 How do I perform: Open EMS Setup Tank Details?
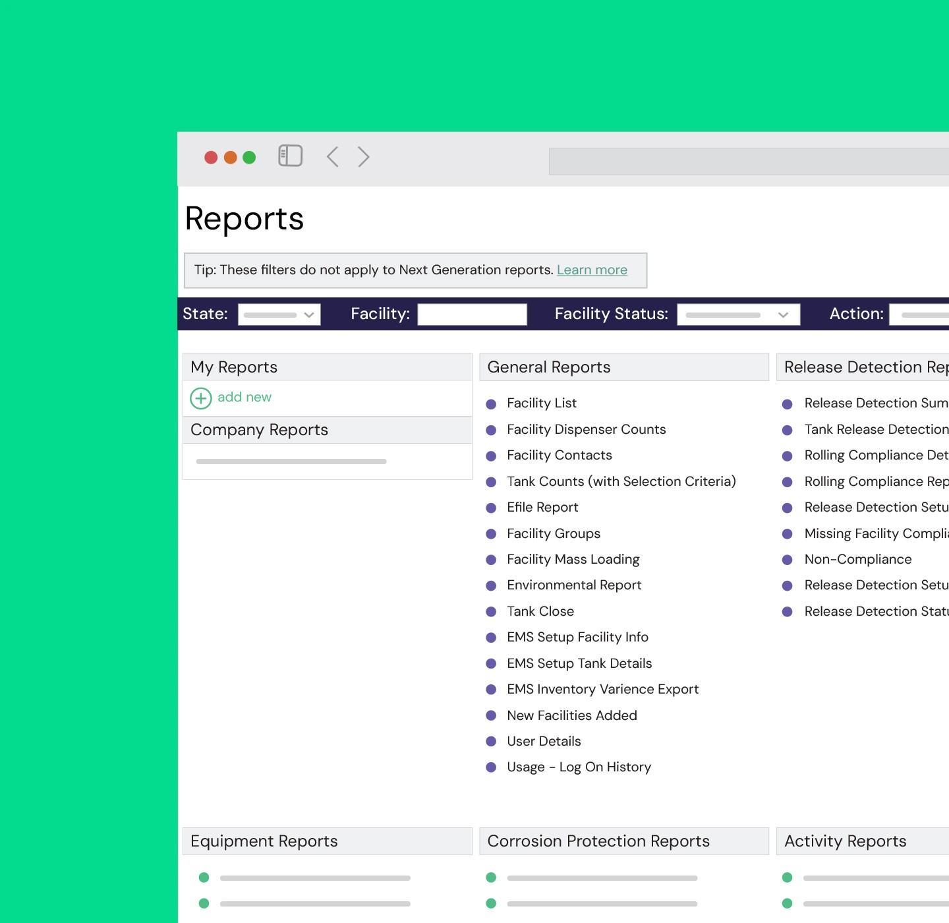click(579, 663)
